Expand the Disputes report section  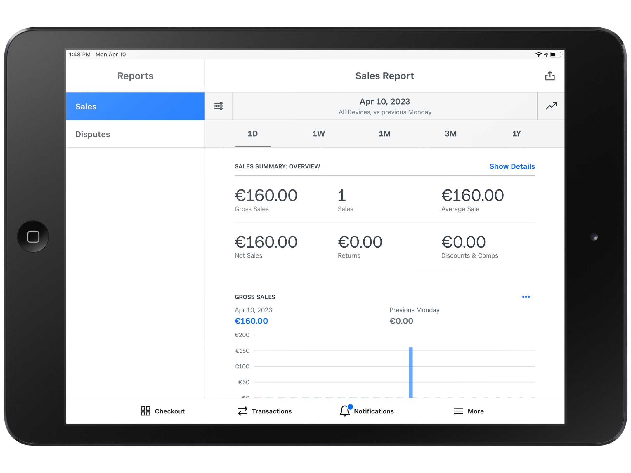[137, 134]
